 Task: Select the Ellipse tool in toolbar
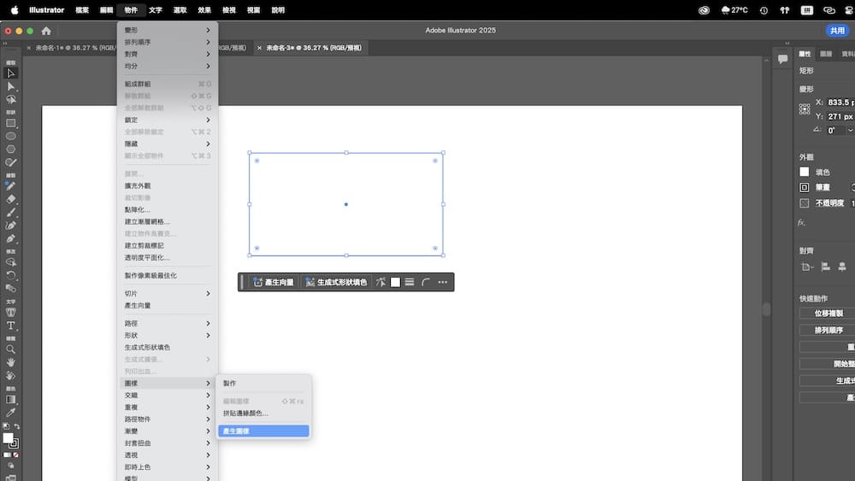[10, 137]
